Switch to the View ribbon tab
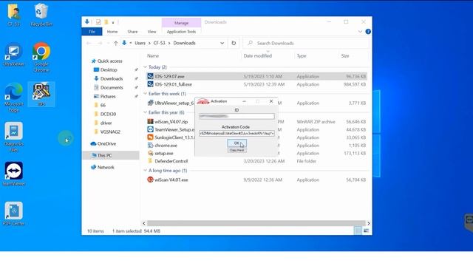Screen dimensions: 473x266 pyautogui.click(x=152, y=31)
